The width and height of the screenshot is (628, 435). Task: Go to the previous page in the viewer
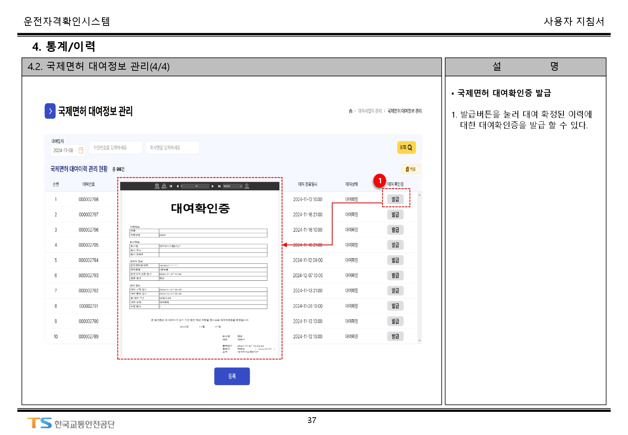177,186
